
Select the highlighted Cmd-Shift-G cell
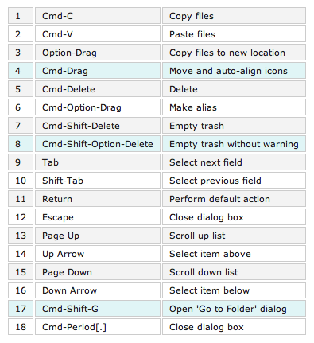98,309
